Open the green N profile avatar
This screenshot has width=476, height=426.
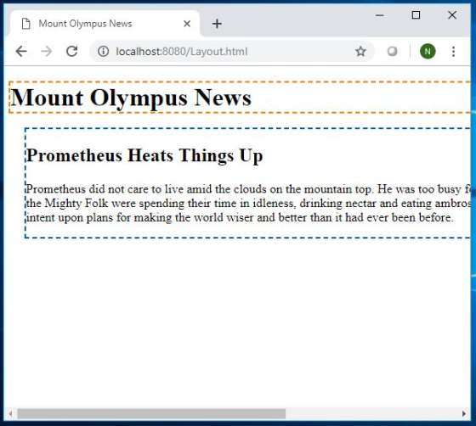pos(428,51)
